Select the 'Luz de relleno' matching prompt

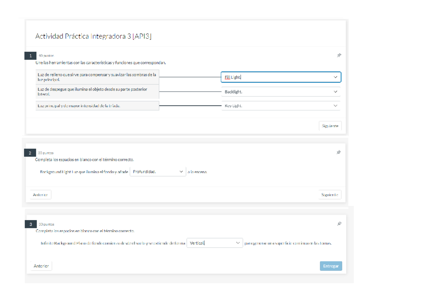point(97,77)
